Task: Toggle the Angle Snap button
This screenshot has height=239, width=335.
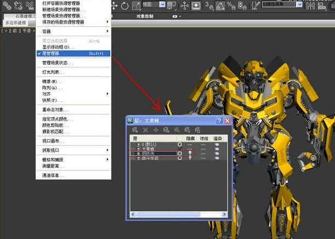Action: click(x=220, y=6)
